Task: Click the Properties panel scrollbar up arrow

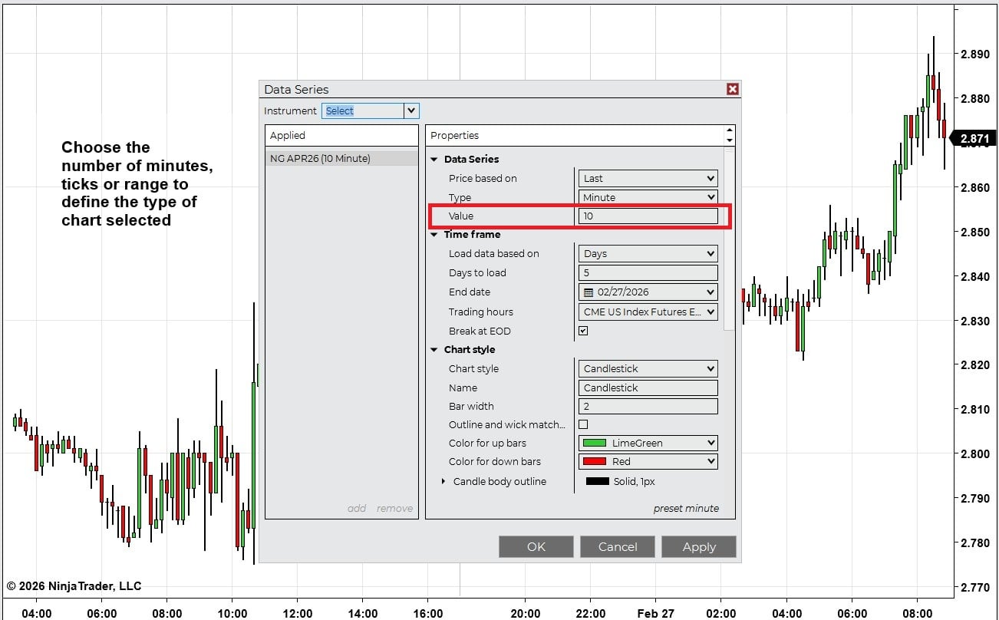Action: point(729,128)
